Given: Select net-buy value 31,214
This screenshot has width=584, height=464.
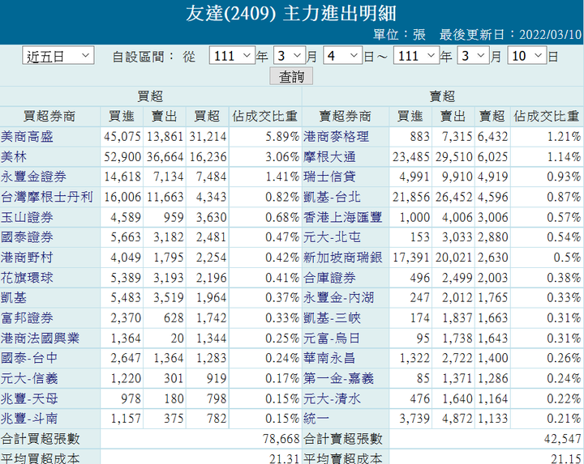Looking at the screenshot, I should (x=208, y=137).
